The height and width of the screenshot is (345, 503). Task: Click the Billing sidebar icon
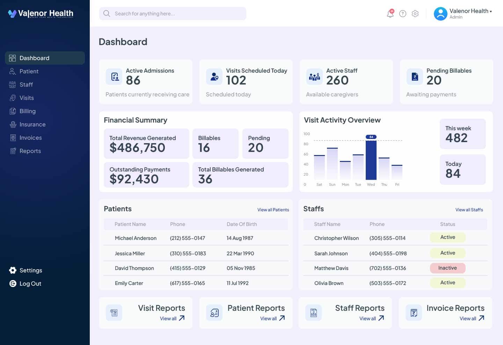13,111
